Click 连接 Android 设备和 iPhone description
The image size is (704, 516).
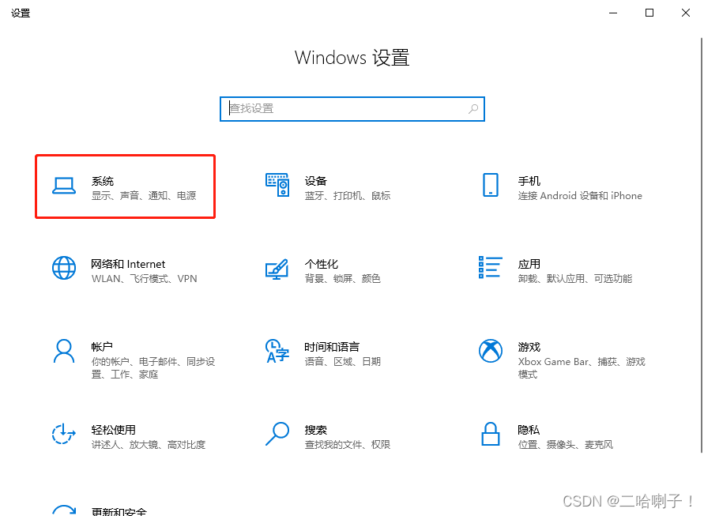point(580,196)
